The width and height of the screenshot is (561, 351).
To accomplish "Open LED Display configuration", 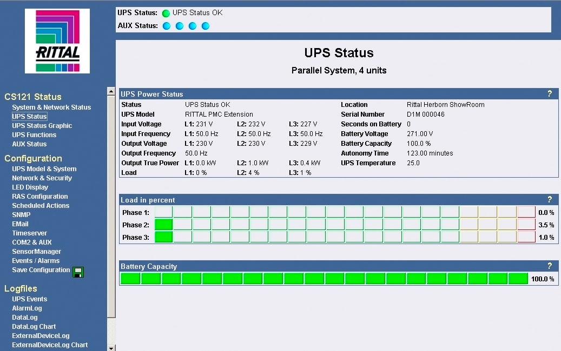I will click(x=30, y=187).
